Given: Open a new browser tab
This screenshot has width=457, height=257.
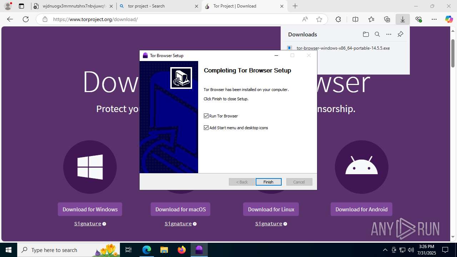Looking at the screenshot, I should 295,6.
